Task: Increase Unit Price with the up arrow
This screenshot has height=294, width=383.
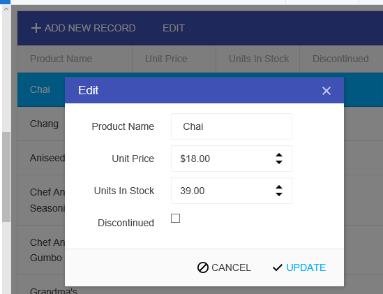Action: pyautogui.click(x=279, y=155)
